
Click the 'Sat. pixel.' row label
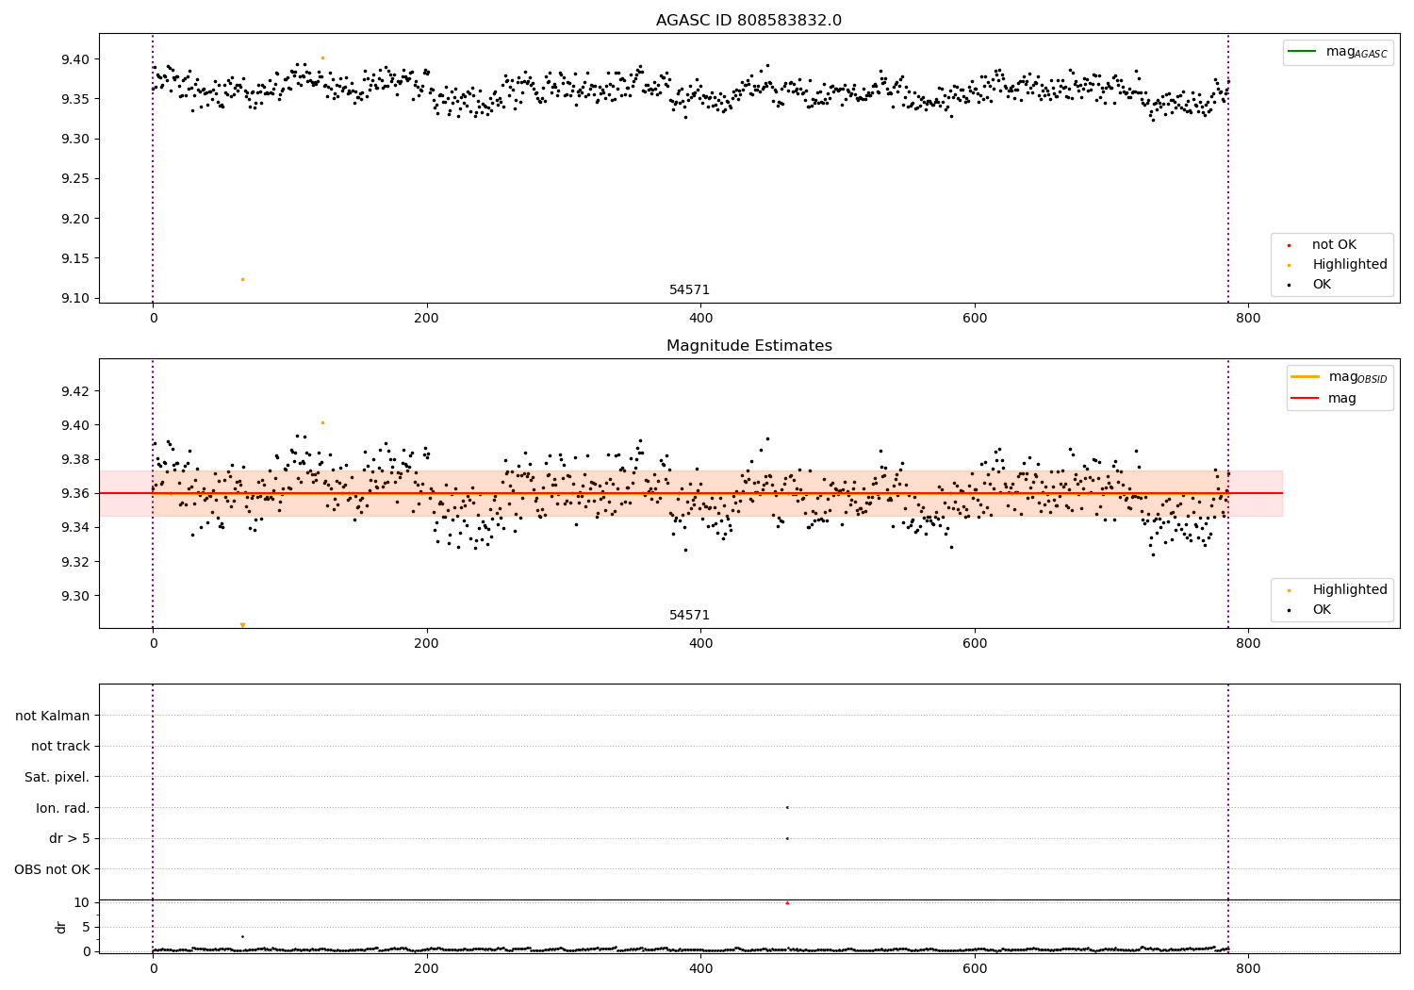tap(58, 777)
